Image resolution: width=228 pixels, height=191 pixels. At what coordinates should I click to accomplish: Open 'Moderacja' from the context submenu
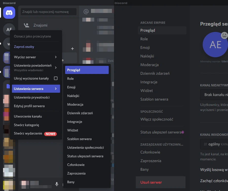coord(87,105)
